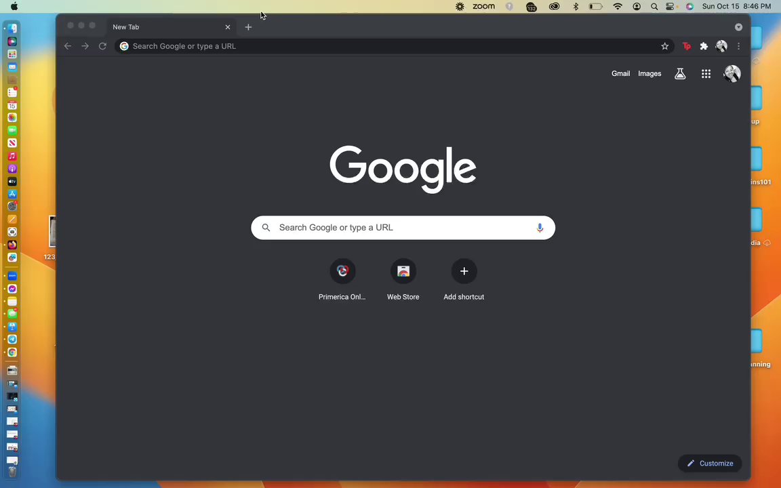Open Music in the Dock

12,156
